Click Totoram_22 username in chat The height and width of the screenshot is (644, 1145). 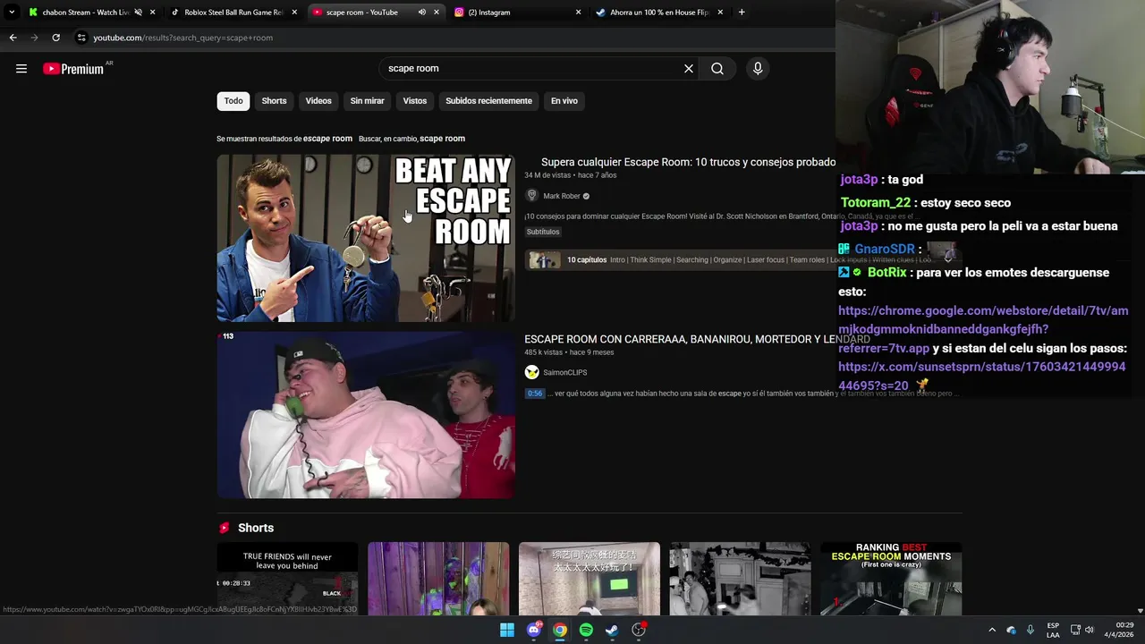876,203
